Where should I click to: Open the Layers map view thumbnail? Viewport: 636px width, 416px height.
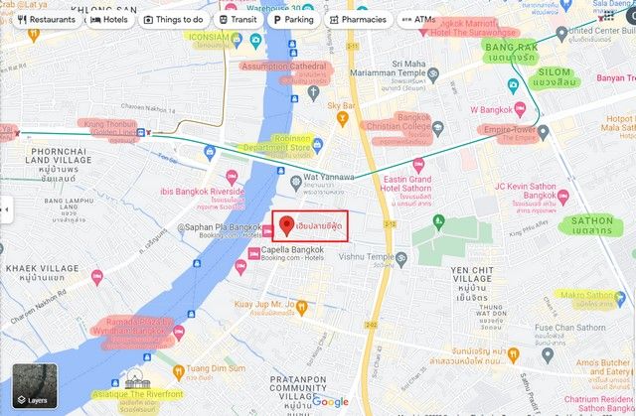point(35,386)
